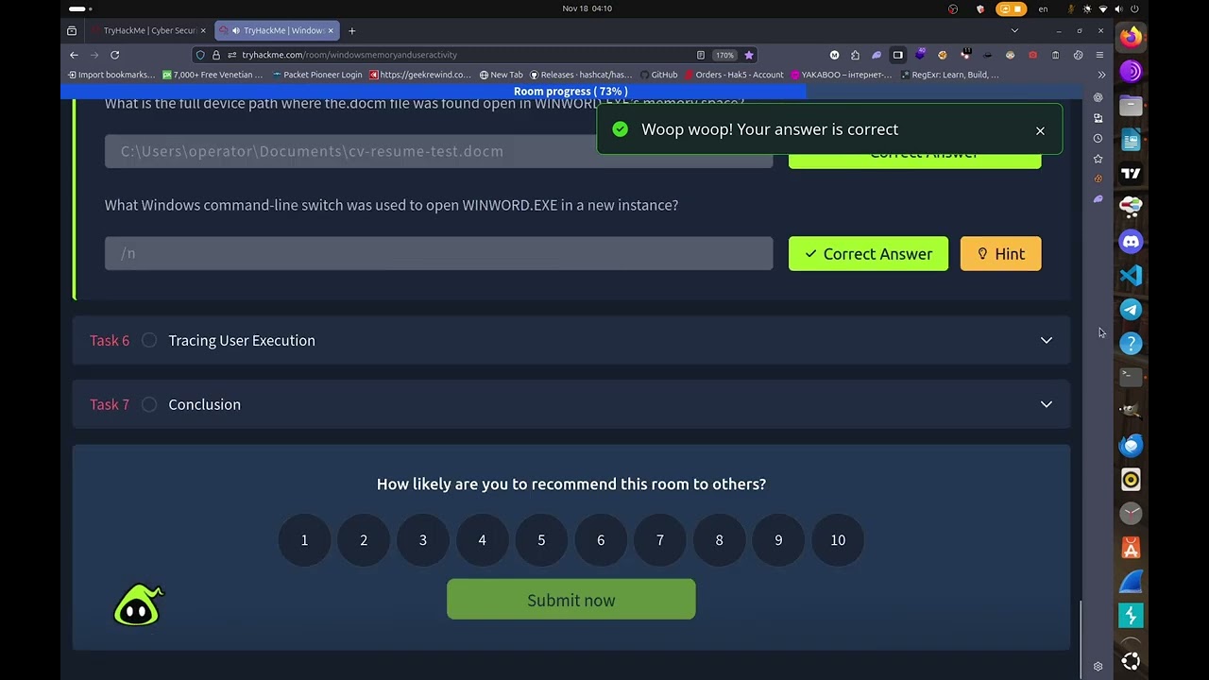
Task: Open Import bookmarks shortcut
Action: point(110,75)
